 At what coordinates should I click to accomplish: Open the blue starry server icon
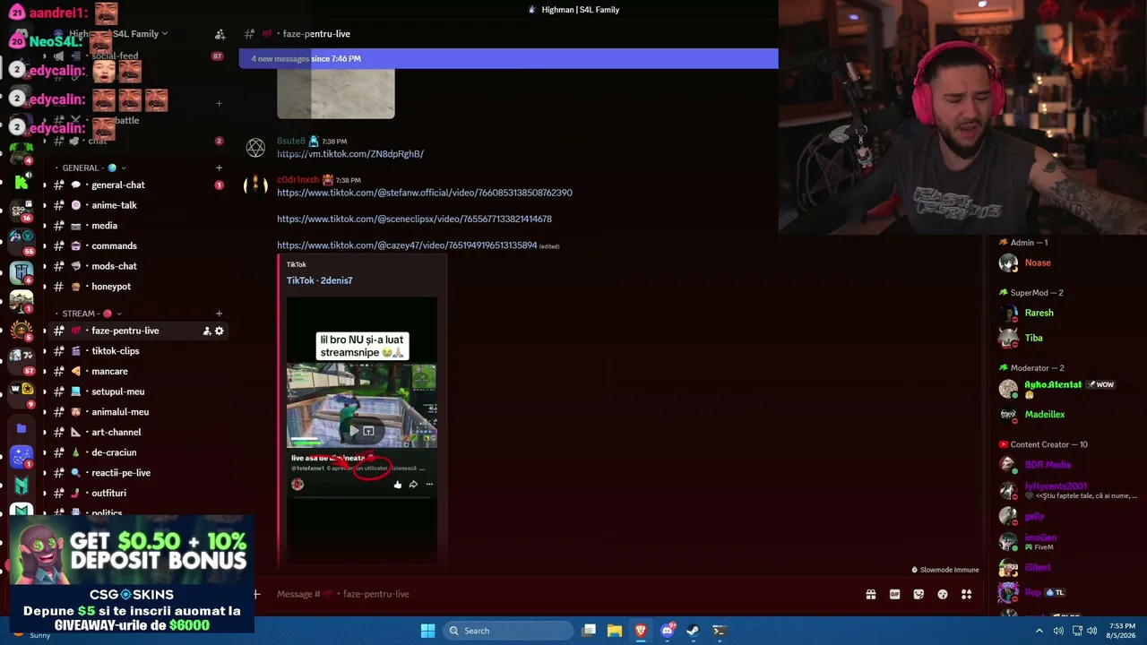[21, 456]
